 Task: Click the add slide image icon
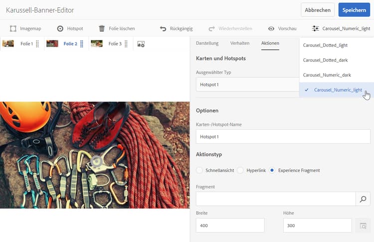[141, 44]
